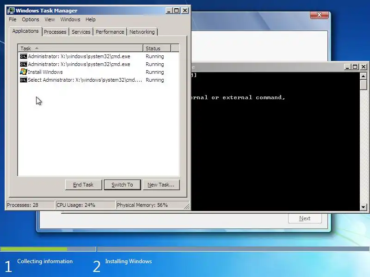The height and width of the screenshot is (277, 370).
Task: Open the Windows menu
Action: [70, 19]
